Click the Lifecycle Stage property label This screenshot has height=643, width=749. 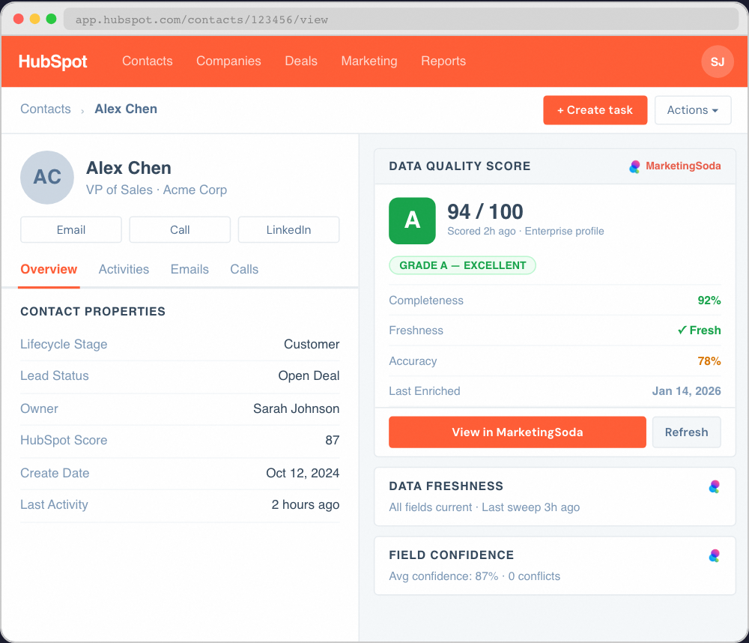click(x=64, y=344)
